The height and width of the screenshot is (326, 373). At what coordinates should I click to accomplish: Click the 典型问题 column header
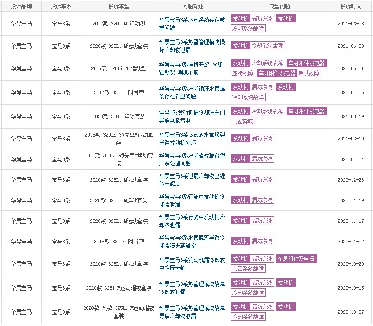coord(280,7)
